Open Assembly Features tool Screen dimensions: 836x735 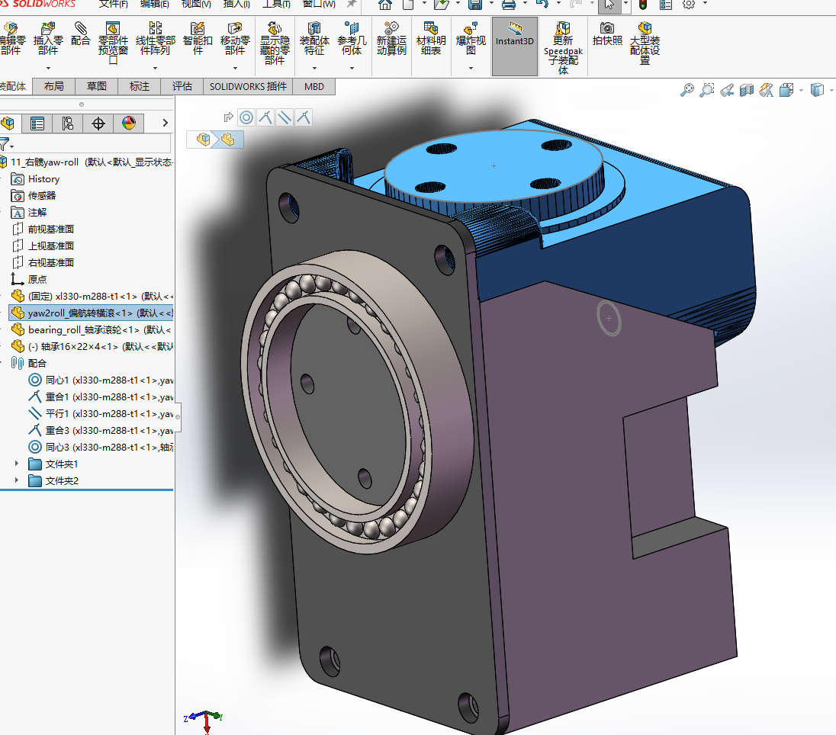[x=314, y=38]
